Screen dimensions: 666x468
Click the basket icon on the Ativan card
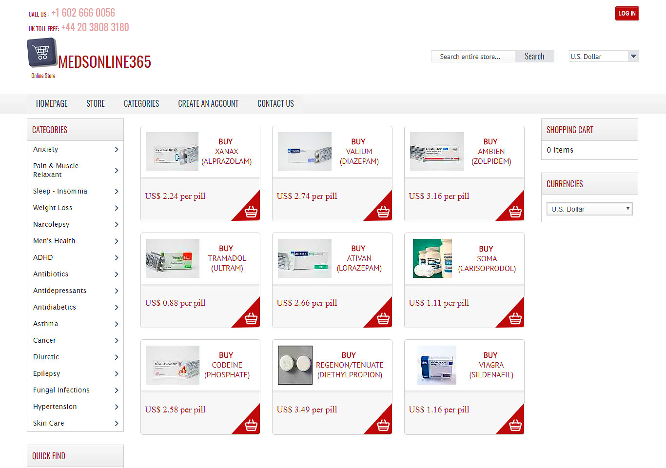click(383, 319)
